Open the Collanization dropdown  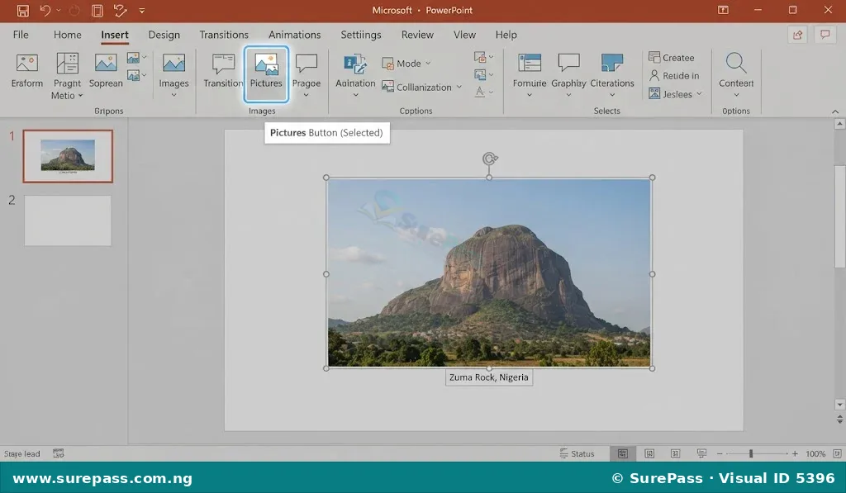click(x=422, y=87)
